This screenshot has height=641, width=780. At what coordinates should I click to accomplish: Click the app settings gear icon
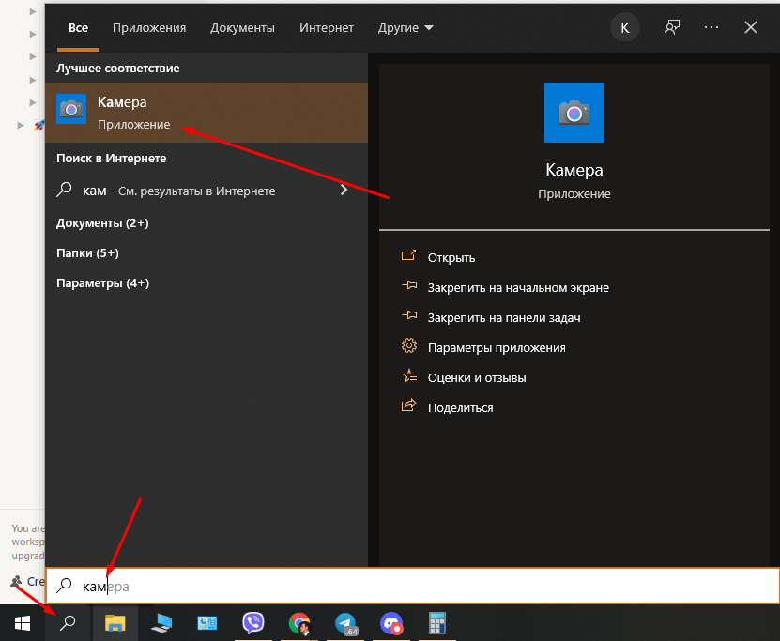click(x=409, y=345)
